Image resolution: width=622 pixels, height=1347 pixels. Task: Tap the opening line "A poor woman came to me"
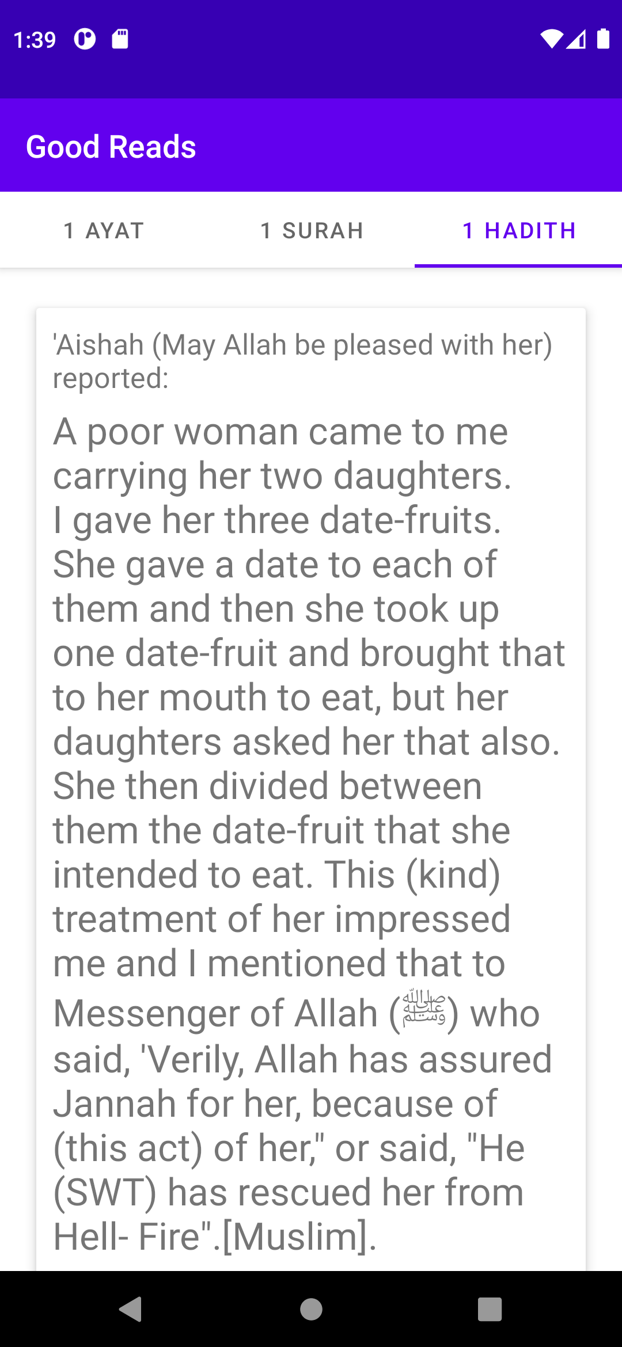[x=280, y=431]
